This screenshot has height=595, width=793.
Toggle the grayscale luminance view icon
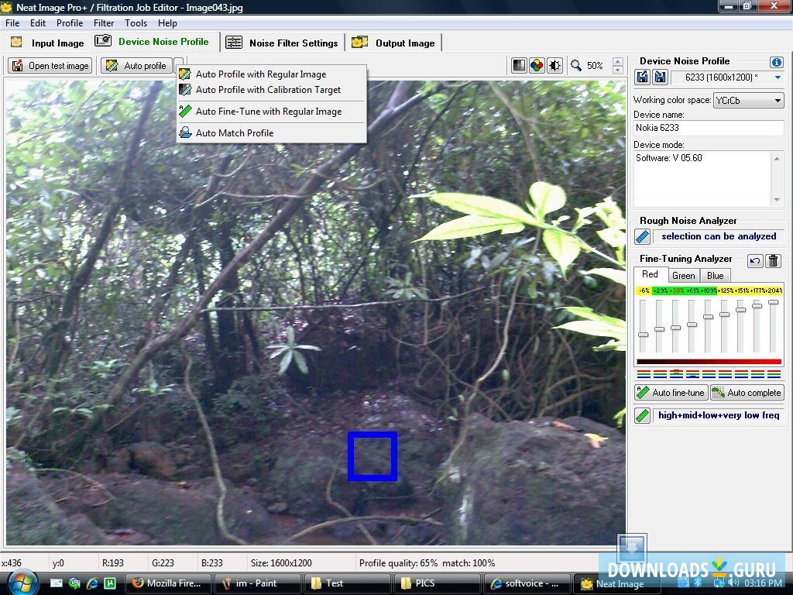(519, 65)
